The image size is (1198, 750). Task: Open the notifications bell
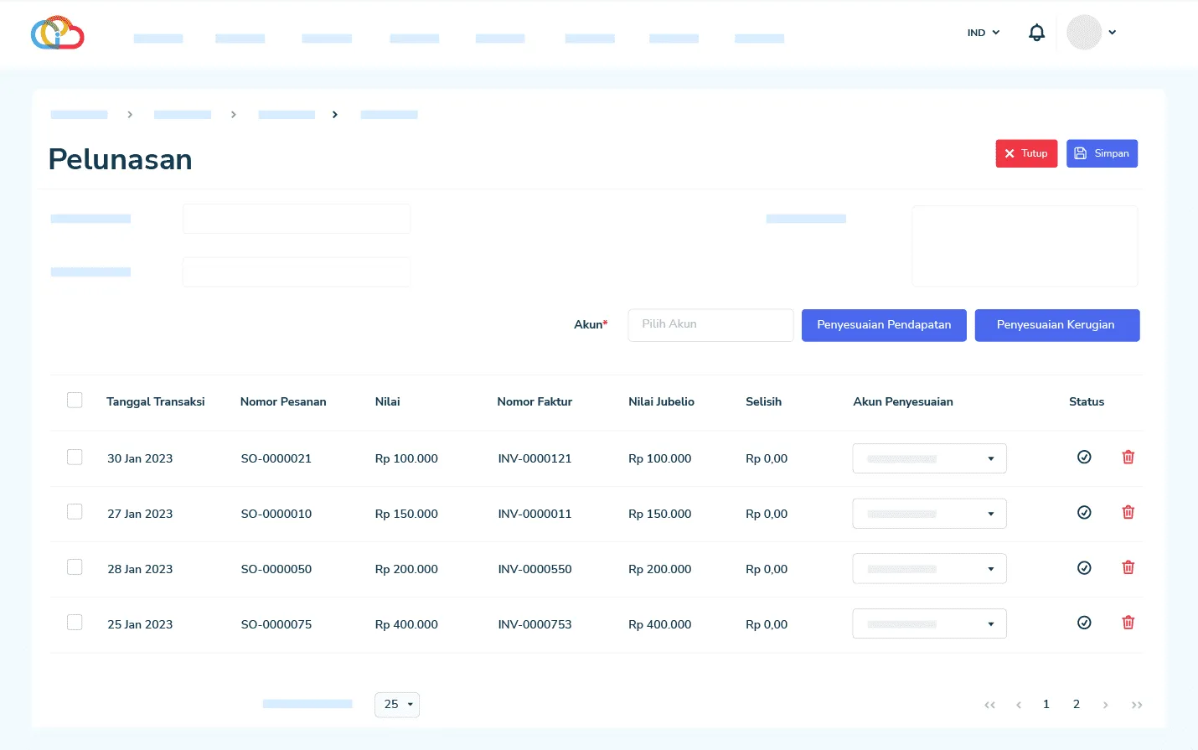(1036, 33)
